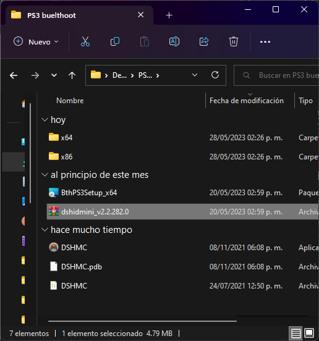Maximize the File Explorer window
The image size is (319, 341).
coord(276,9)
